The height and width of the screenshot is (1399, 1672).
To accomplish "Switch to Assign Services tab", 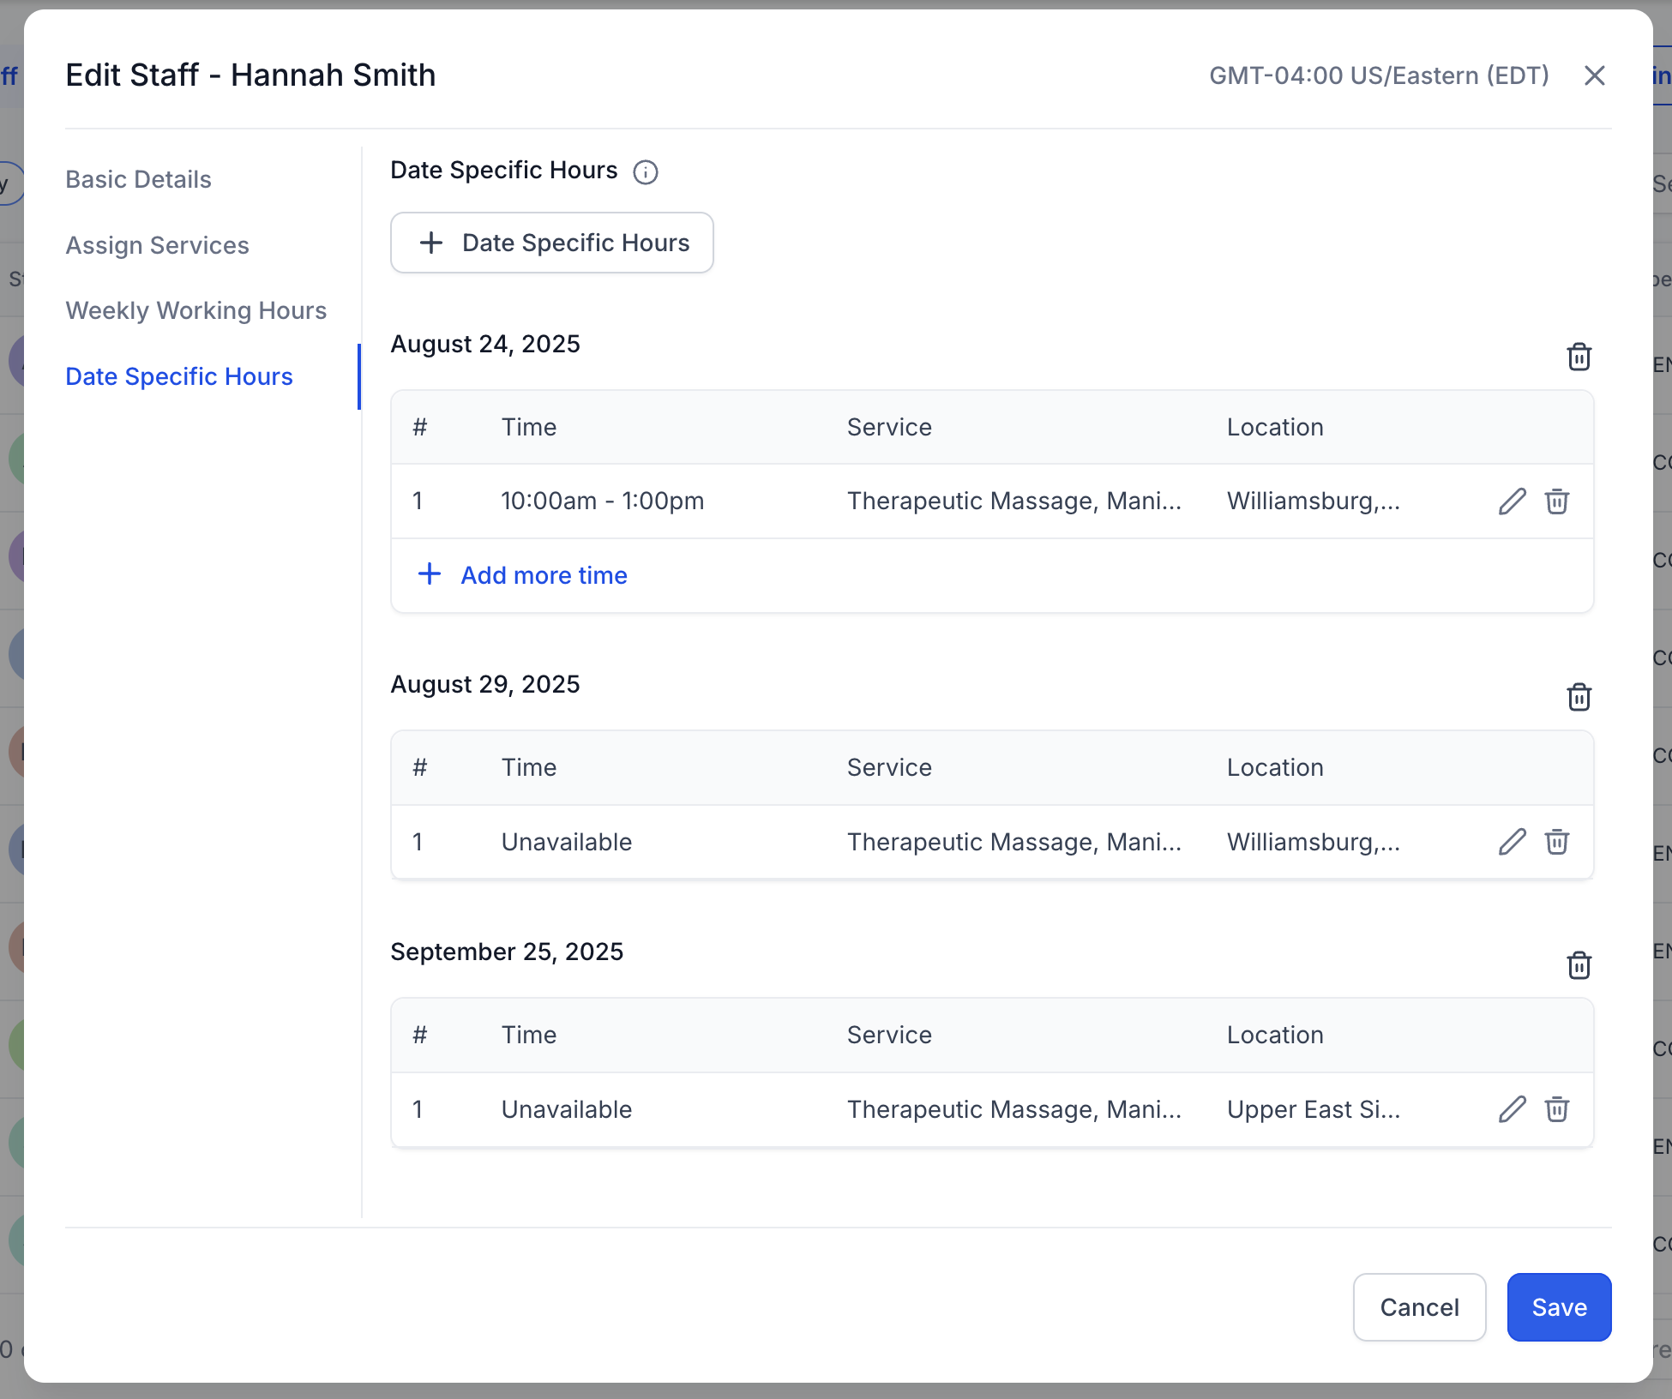I will point(157,245).
